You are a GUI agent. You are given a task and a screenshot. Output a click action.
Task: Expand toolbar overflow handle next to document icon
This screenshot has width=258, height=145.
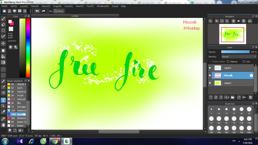[x=30, y=11]
